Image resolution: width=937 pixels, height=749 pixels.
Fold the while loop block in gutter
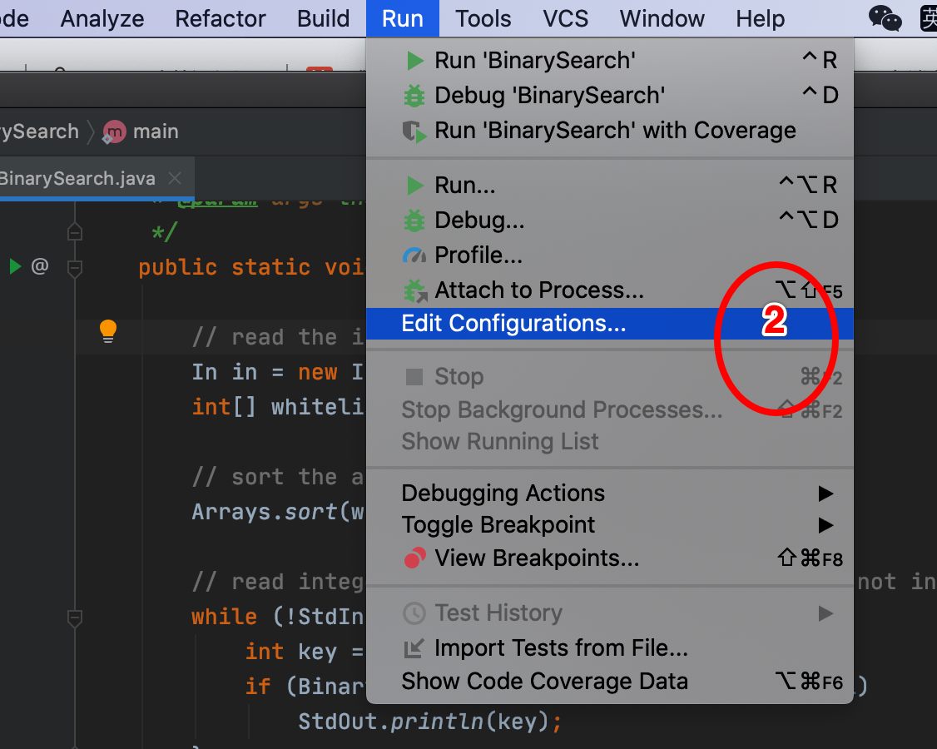pos(75,618)
